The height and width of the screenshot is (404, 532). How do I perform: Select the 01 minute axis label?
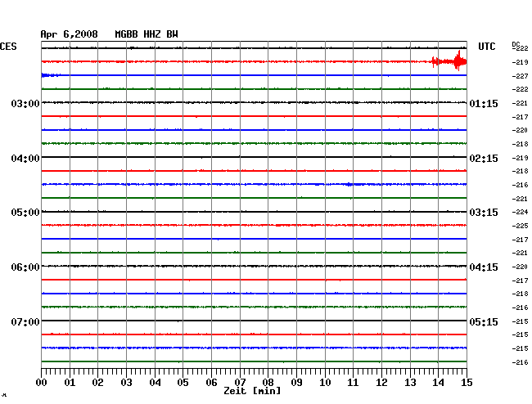pyautogui.click(x=70, y=382)
